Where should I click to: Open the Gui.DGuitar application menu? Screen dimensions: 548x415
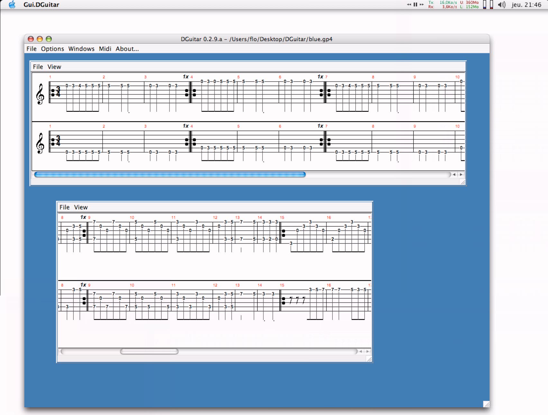click(41, 4)
